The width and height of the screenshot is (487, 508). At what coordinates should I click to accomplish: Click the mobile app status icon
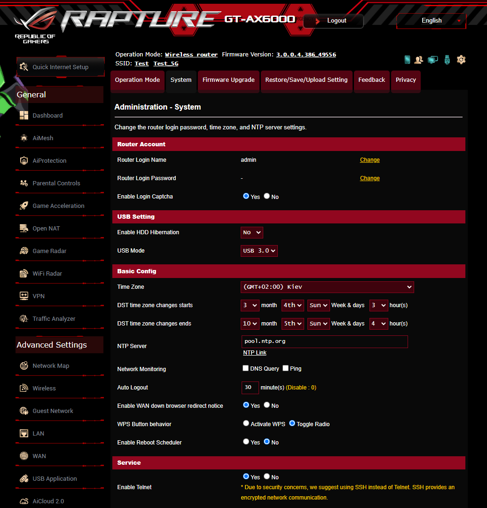(408, 60)
